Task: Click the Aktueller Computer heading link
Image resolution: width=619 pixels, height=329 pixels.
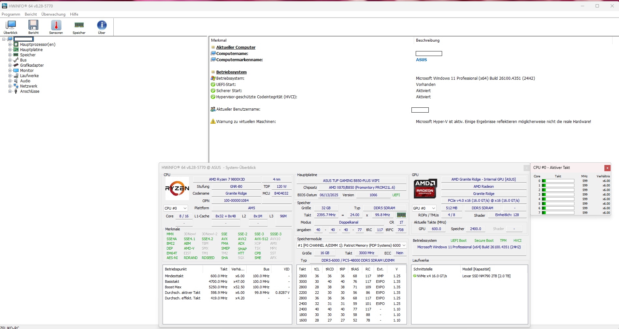Action: tap(236, 48)
